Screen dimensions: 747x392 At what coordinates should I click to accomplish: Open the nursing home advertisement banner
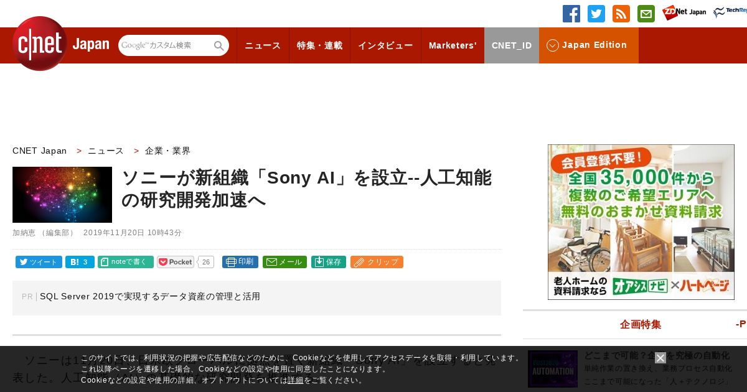coord(641,222)
